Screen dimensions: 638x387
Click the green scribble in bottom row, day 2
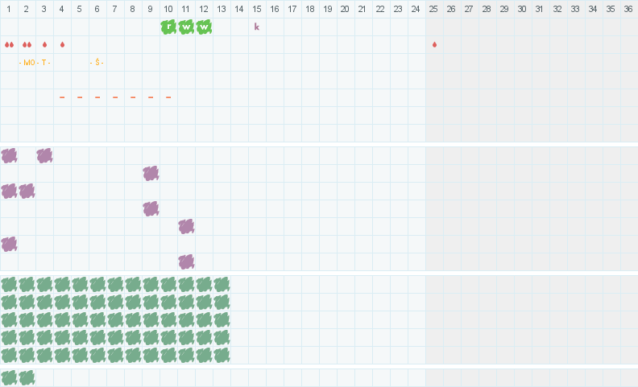point(27,377)
